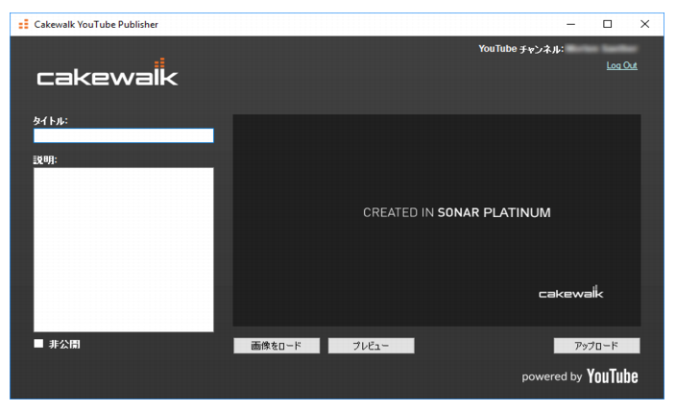676x411 pixels.
Task: Click the window title text Cakewalk YouTube Publisher
Action: tap(96, 25)
